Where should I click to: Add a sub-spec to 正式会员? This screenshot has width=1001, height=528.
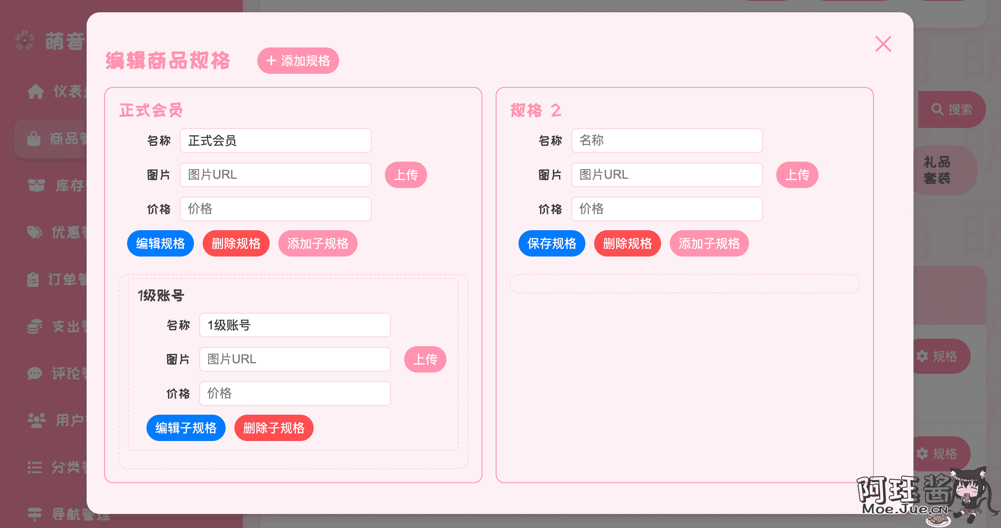(x=318, y=243)
